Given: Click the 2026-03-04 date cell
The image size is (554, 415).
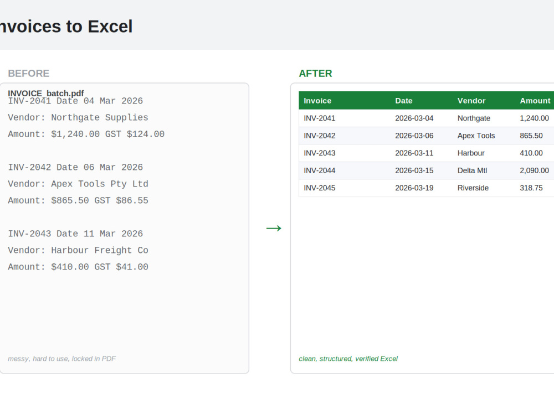Looking at the screenshot, I should [x=422, y=118].
